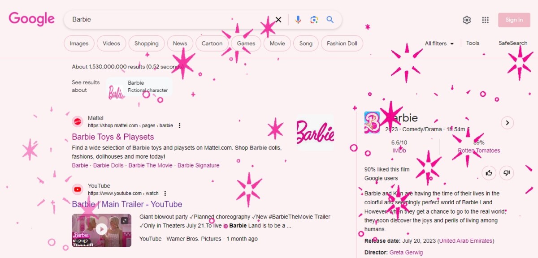This screenshot has height=258, width=538.
Task: Open the SafeSearch settings
Action: tap(513, 43)
